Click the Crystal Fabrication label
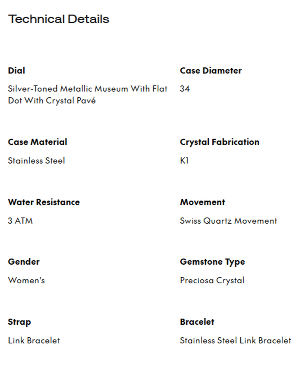The height and width of the screenshot is (367, 302). coord(219,142)
